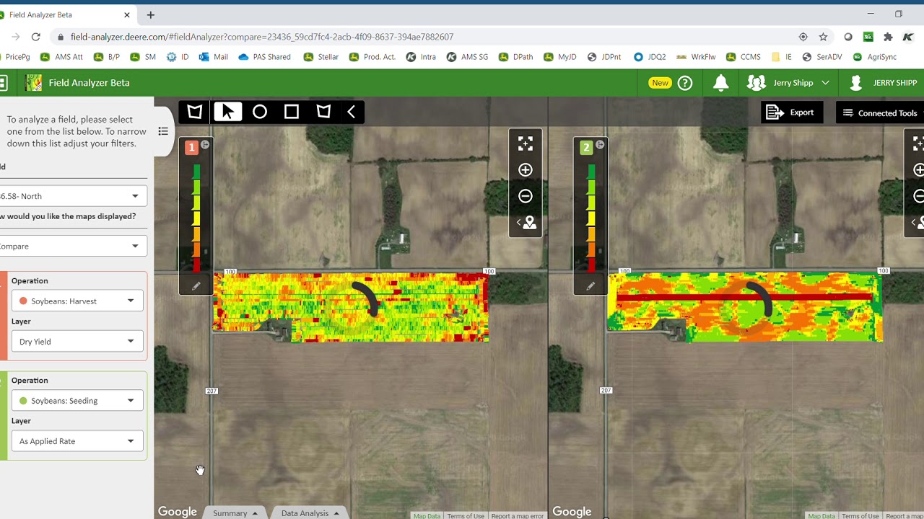Close the Field Analyzer Beta browser tab
This screenshot has height=519, width=924.
pyautogui.click(x=127, y=14)
